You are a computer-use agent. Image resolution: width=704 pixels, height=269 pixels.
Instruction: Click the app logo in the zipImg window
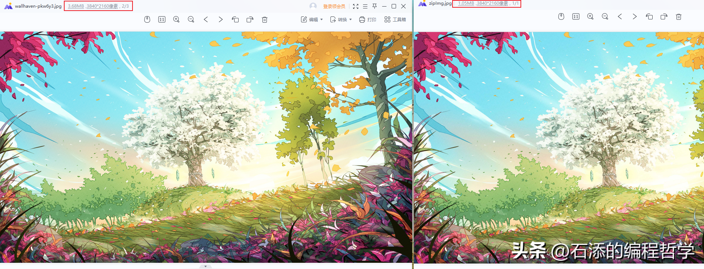(x=422, y=3)
